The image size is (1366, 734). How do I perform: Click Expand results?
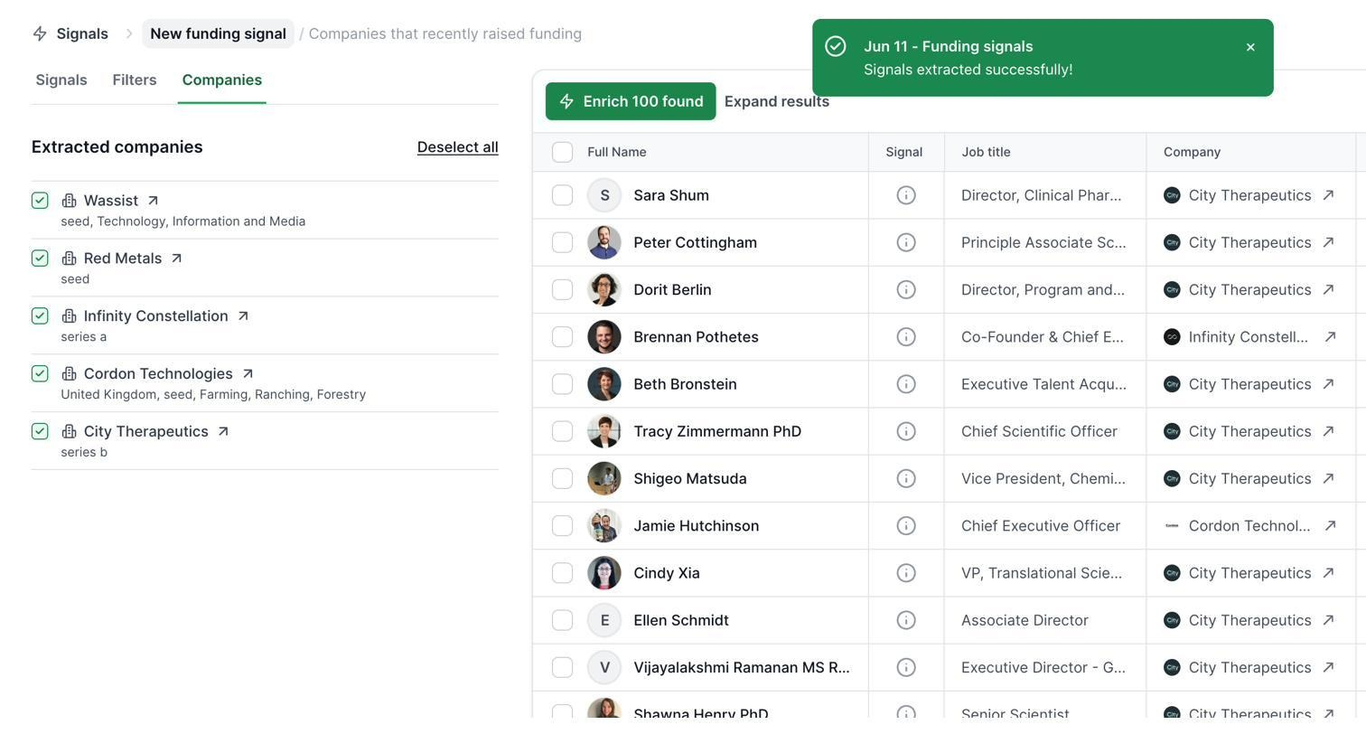click(x=777, y=101)
